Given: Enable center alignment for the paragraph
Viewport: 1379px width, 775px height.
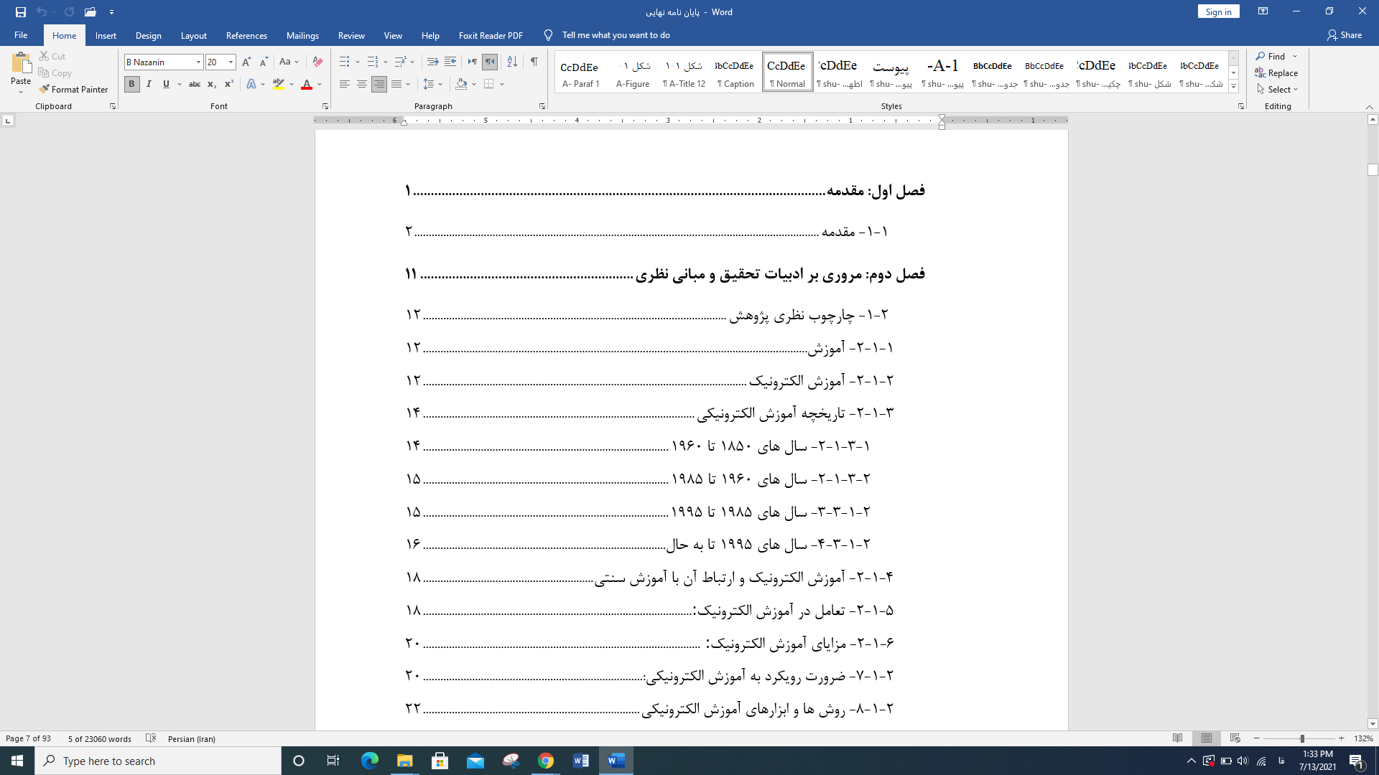Looking at the screenshot, I should pyautogui.click(x=361, y=84).
